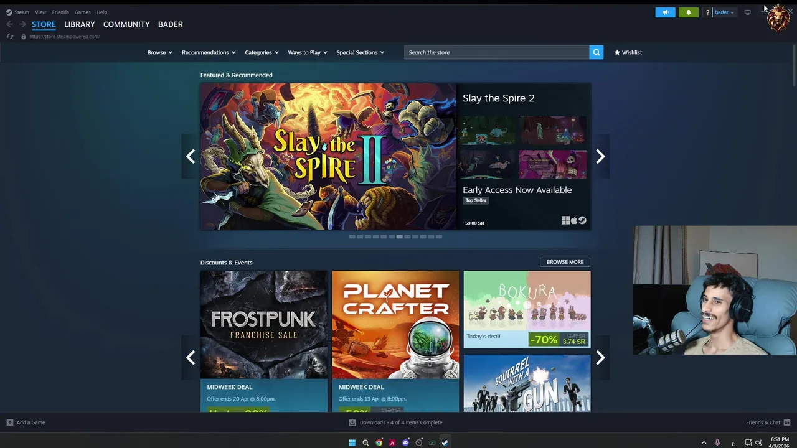The image size is (797, 448).
Task: Click the microphone icon in the system tray
Action: tap(717, 442)
